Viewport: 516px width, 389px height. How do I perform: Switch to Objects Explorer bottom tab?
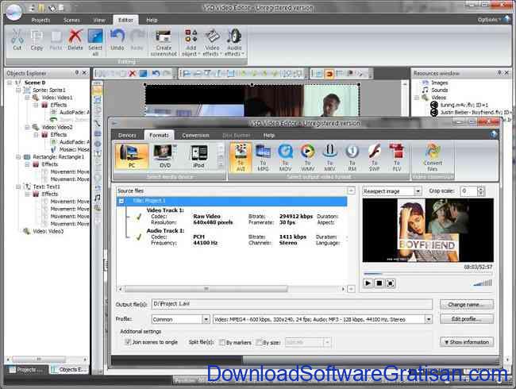pyautogui.click(x=68, y=370)
